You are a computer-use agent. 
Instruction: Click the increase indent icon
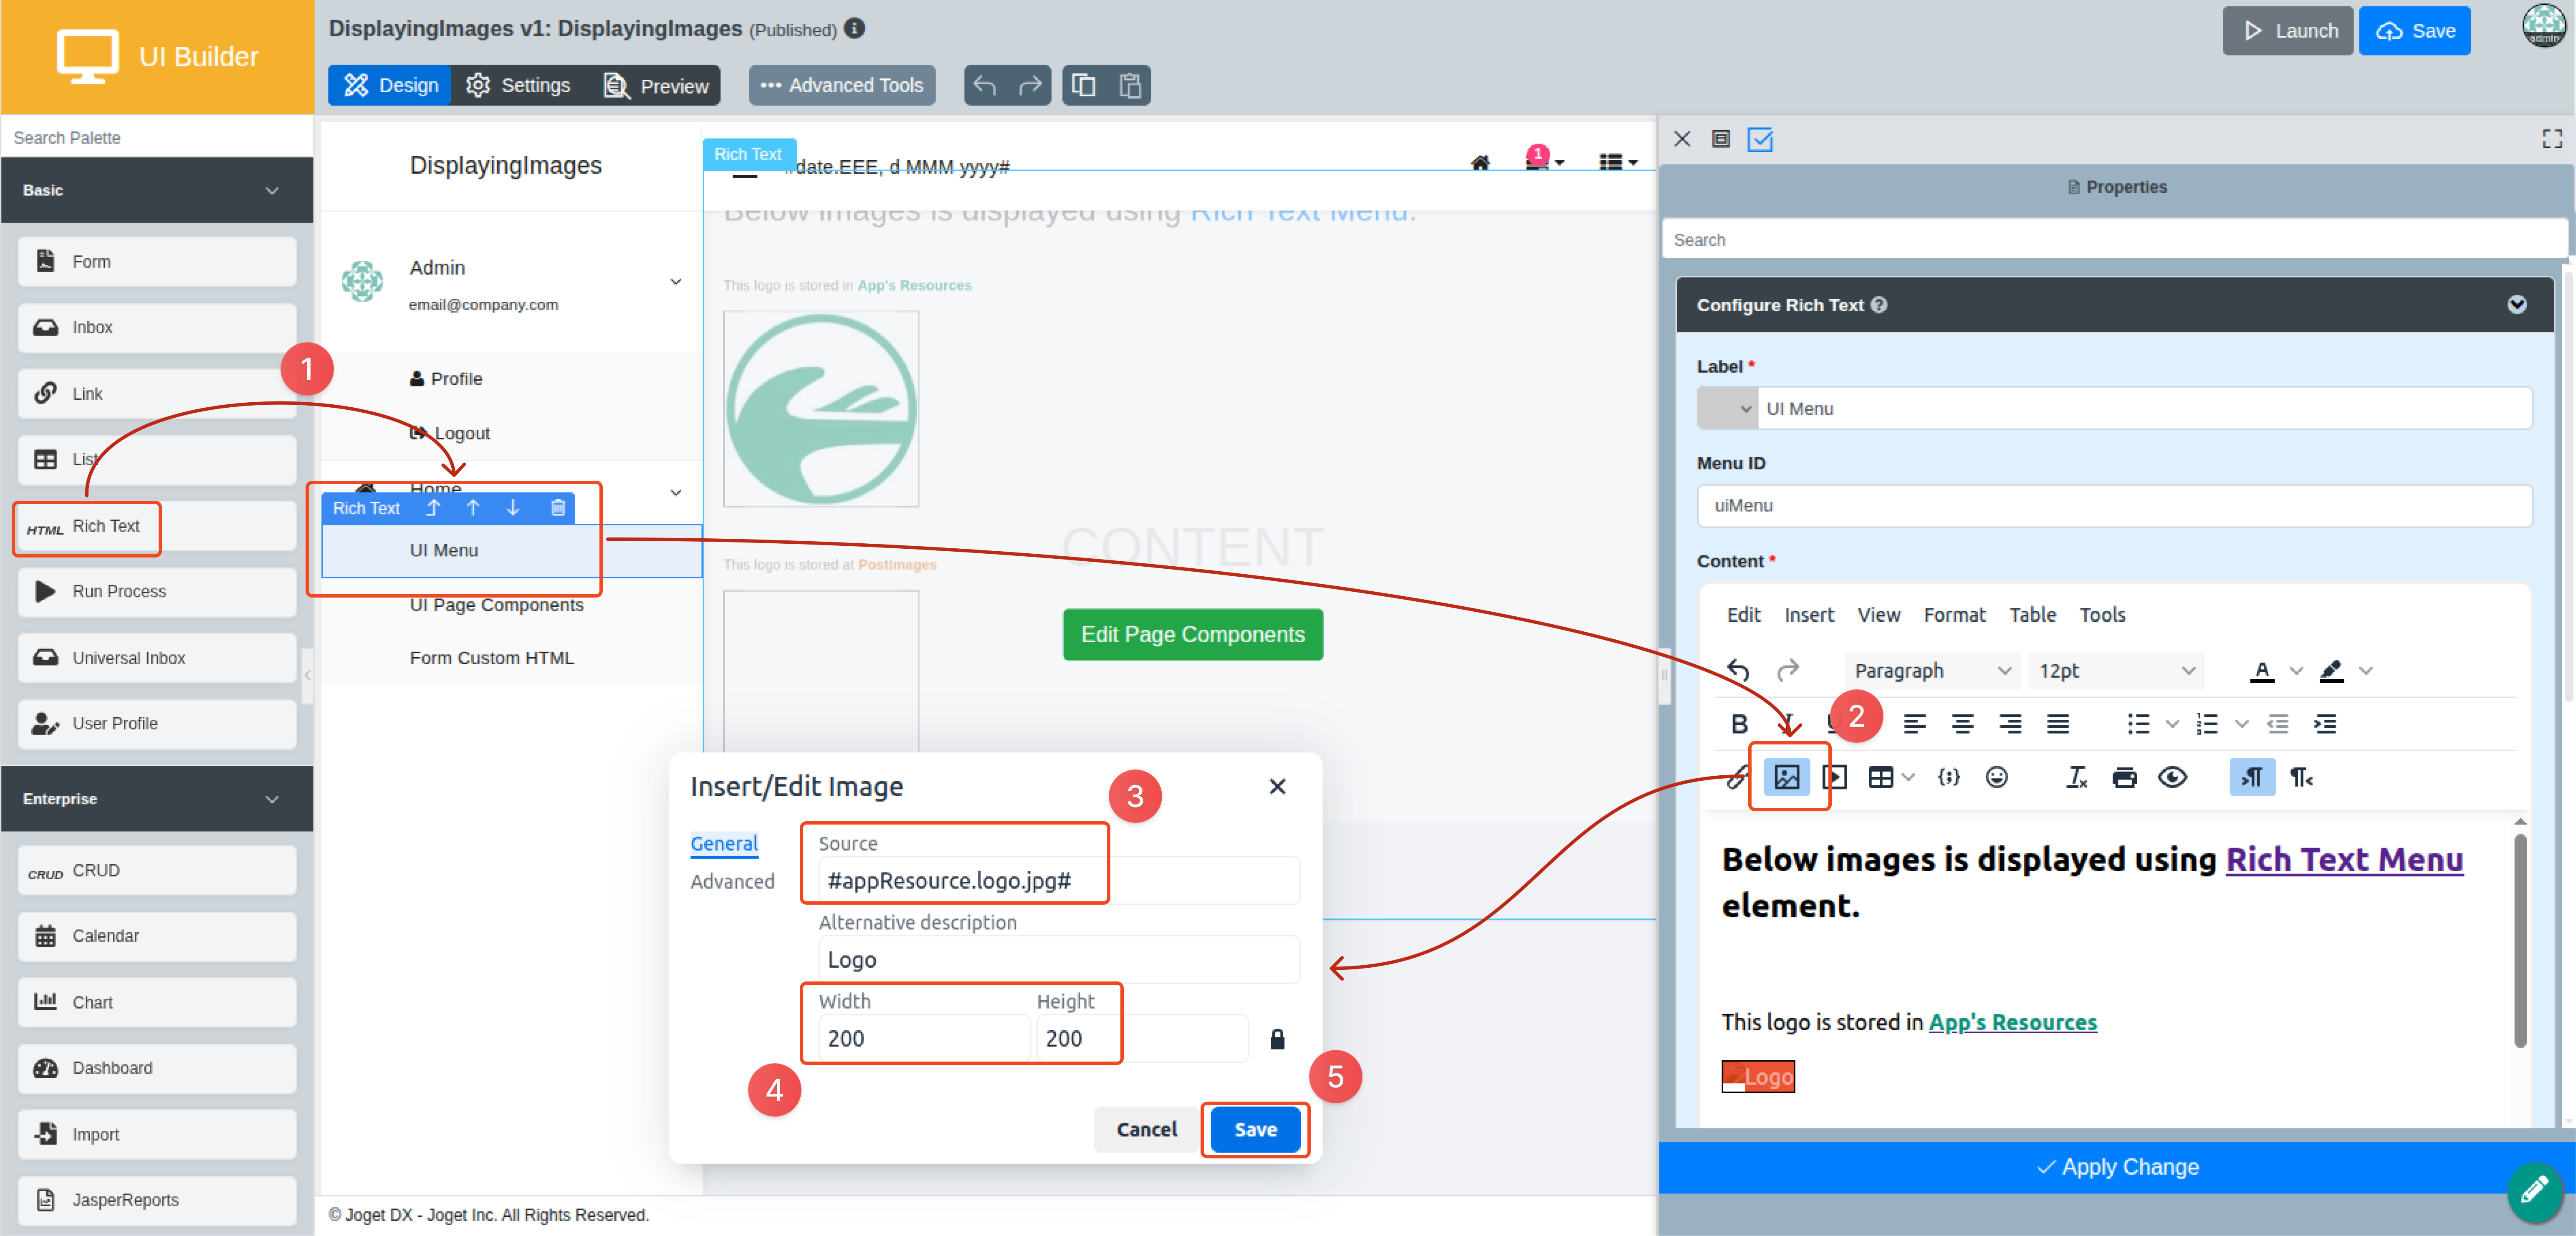click(2325, 724)
